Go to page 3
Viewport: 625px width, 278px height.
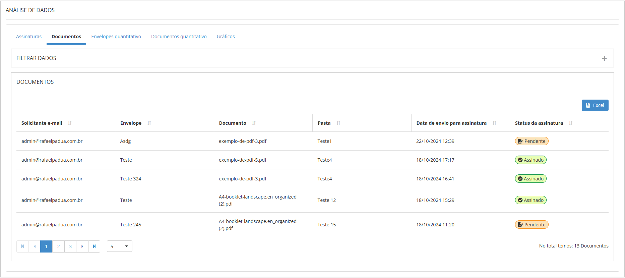pos(70,246)
